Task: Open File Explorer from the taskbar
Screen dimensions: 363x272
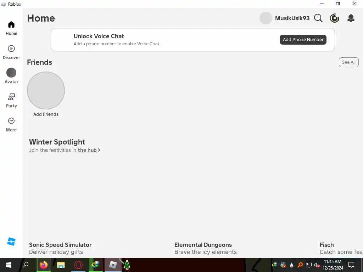Action: click(61, 265)
